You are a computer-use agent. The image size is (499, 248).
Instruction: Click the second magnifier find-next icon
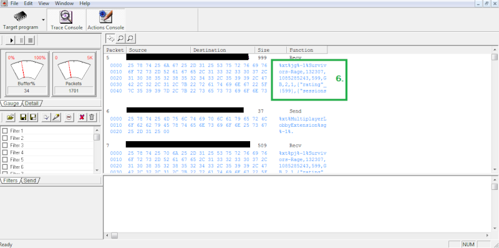[x=130, y=39]
